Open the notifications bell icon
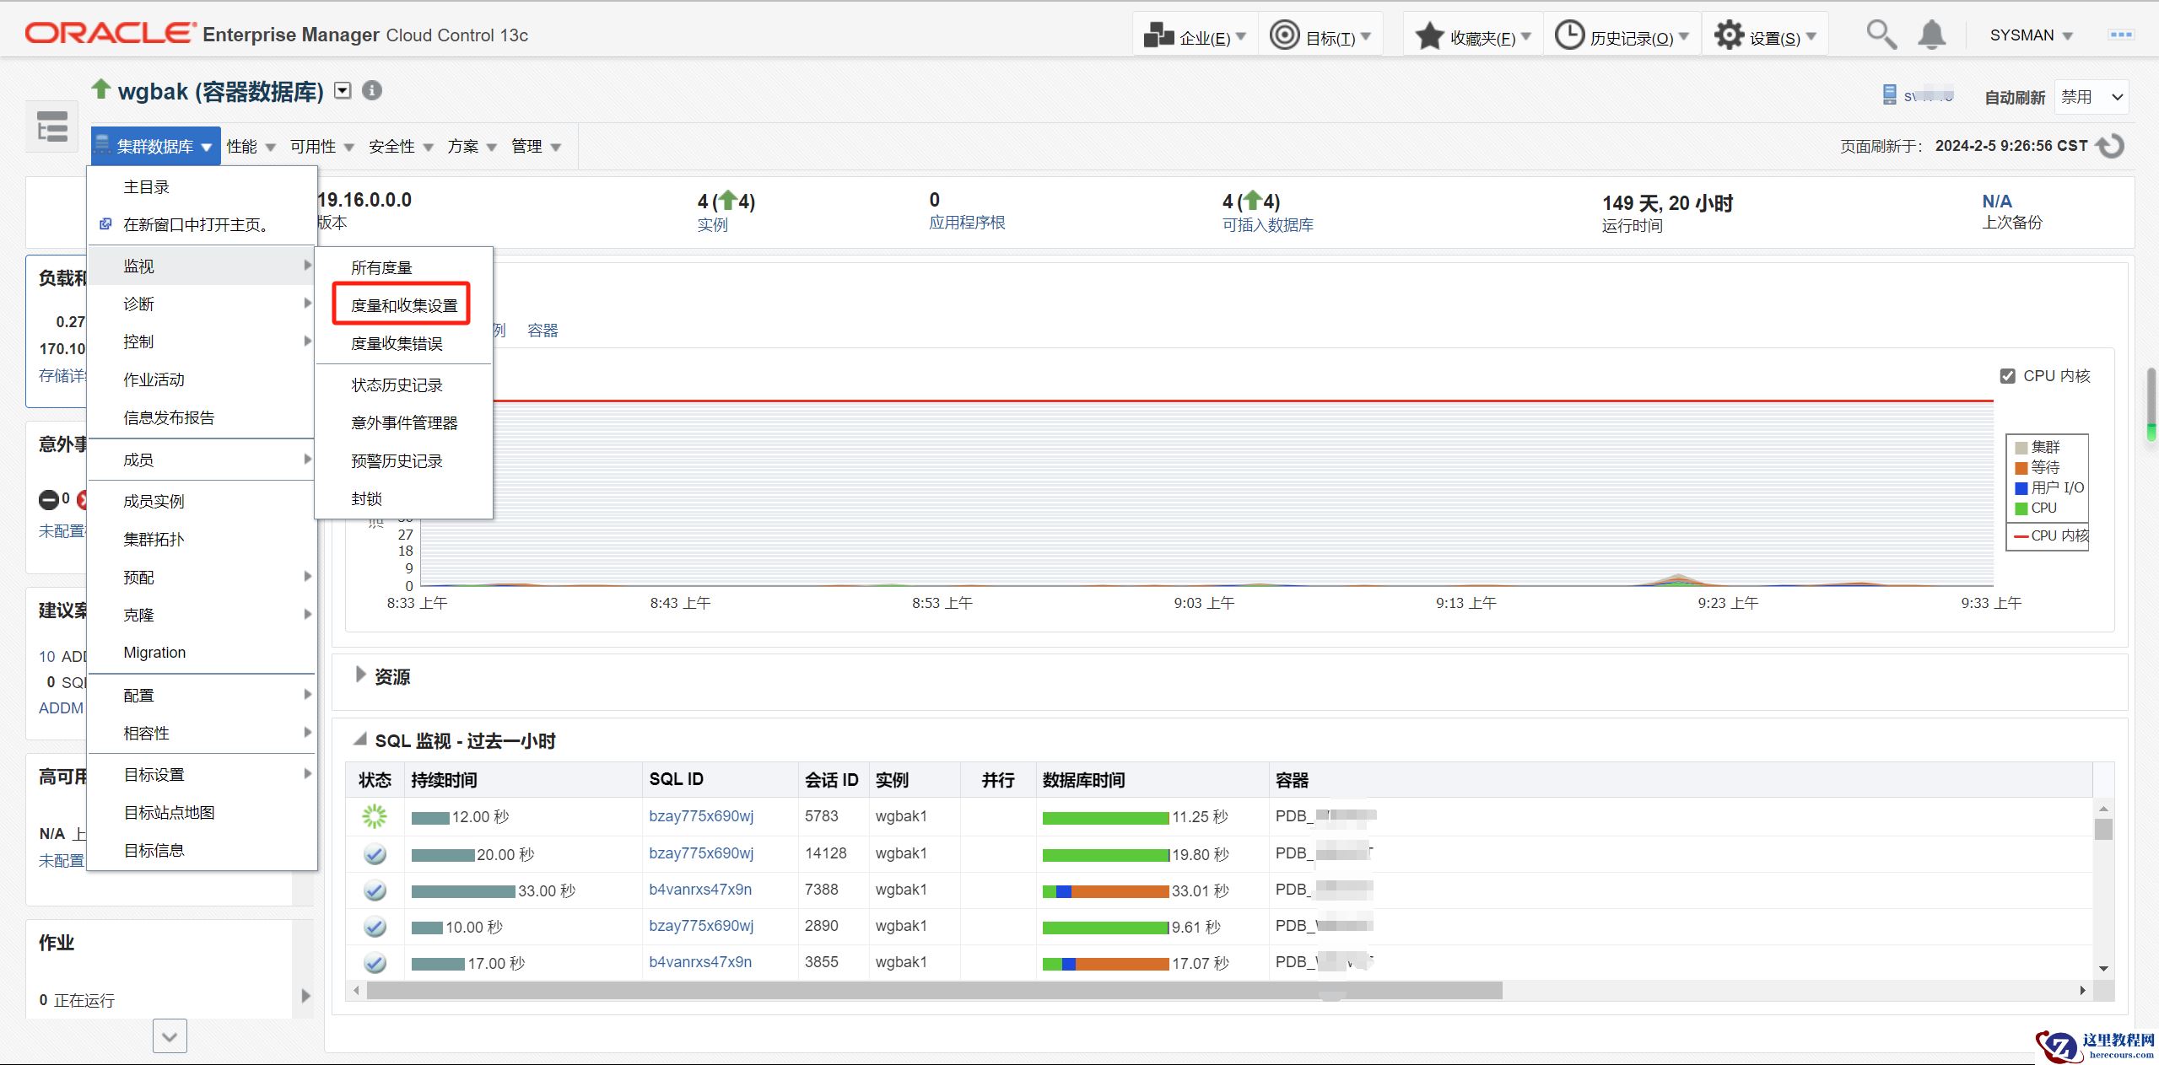Screen dimensions: 2159x1065 pos(1931,35)
